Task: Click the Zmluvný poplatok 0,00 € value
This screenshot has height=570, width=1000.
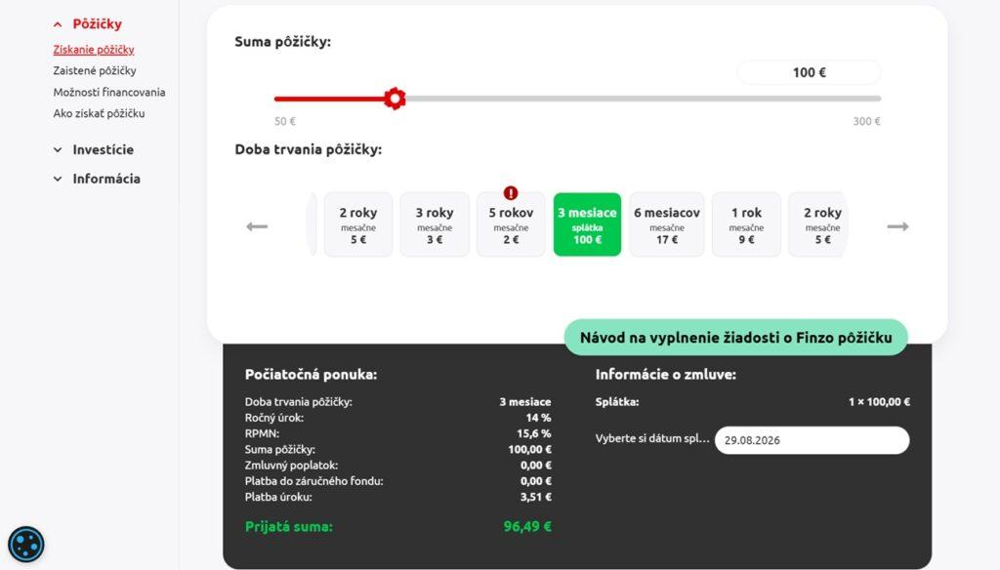Action: click(x=536, y=466)
